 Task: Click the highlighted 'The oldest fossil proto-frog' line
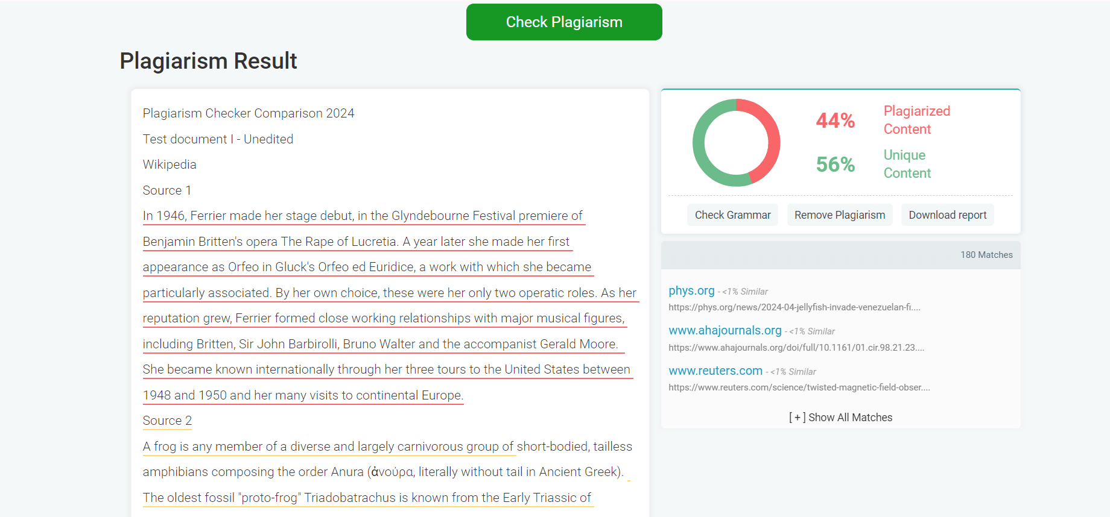pos(367,498)
